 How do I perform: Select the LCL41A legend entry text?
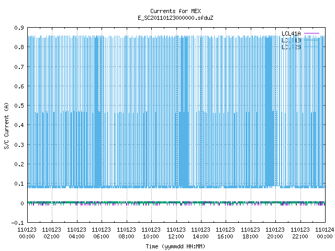tap(291, 33)
